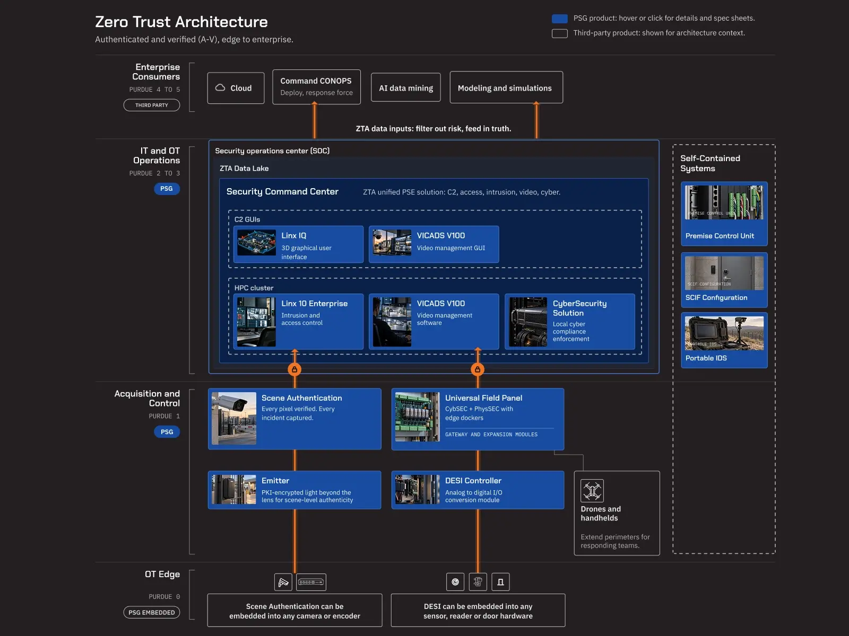This screenshot has width=849, height=636.
Task: Click the encoder device icon
Action: [311, 582]
